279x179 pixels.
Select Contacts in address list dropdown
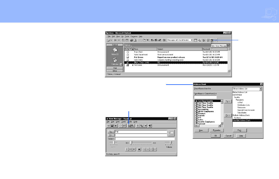[x=238, y=118]
